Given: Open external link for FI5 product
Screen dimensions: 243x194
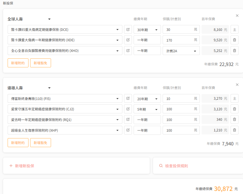Looking at the screenshot, I should click(x=128, y=99).
